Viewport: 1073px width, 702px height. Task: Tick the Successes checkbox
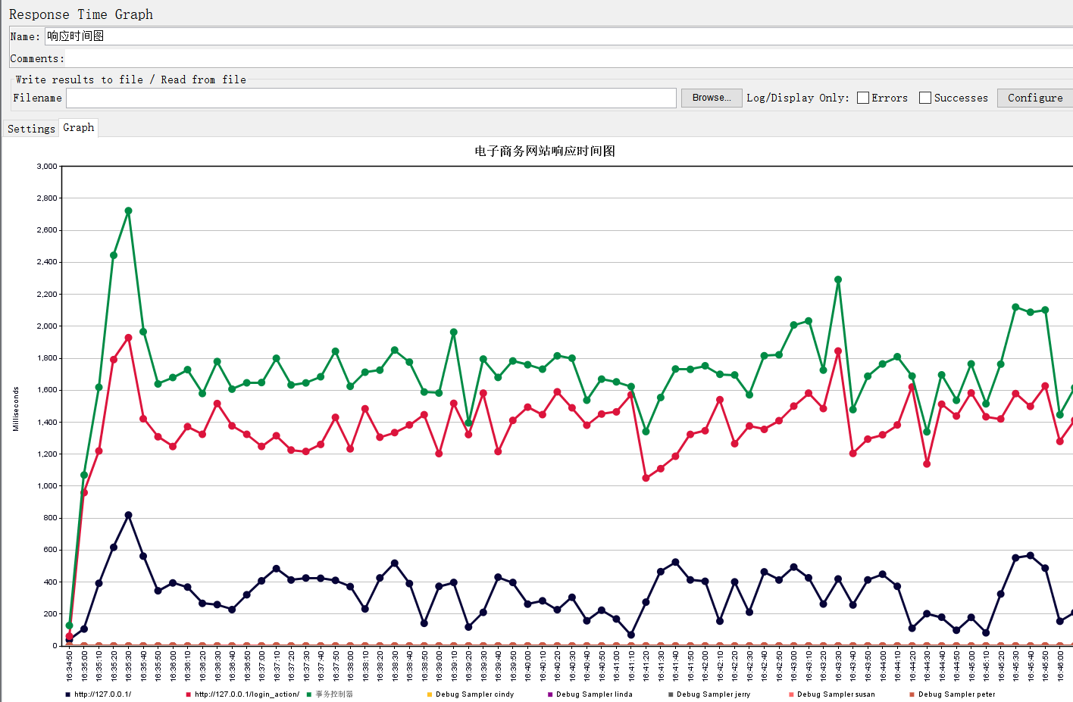[925, 98]
